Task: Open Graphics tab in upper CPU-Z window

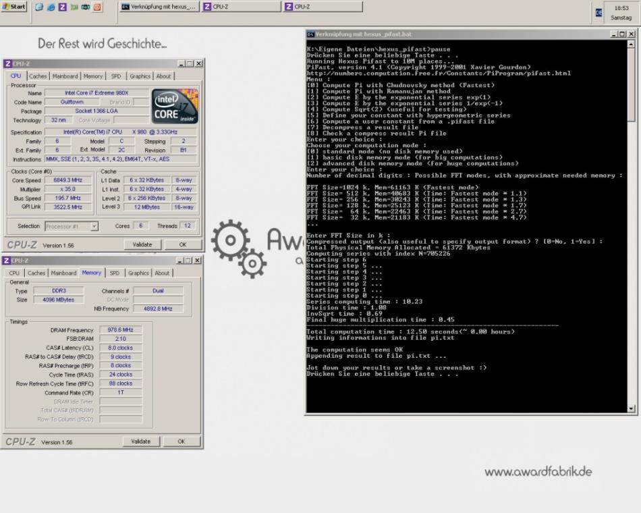Action: pos(140,76)
